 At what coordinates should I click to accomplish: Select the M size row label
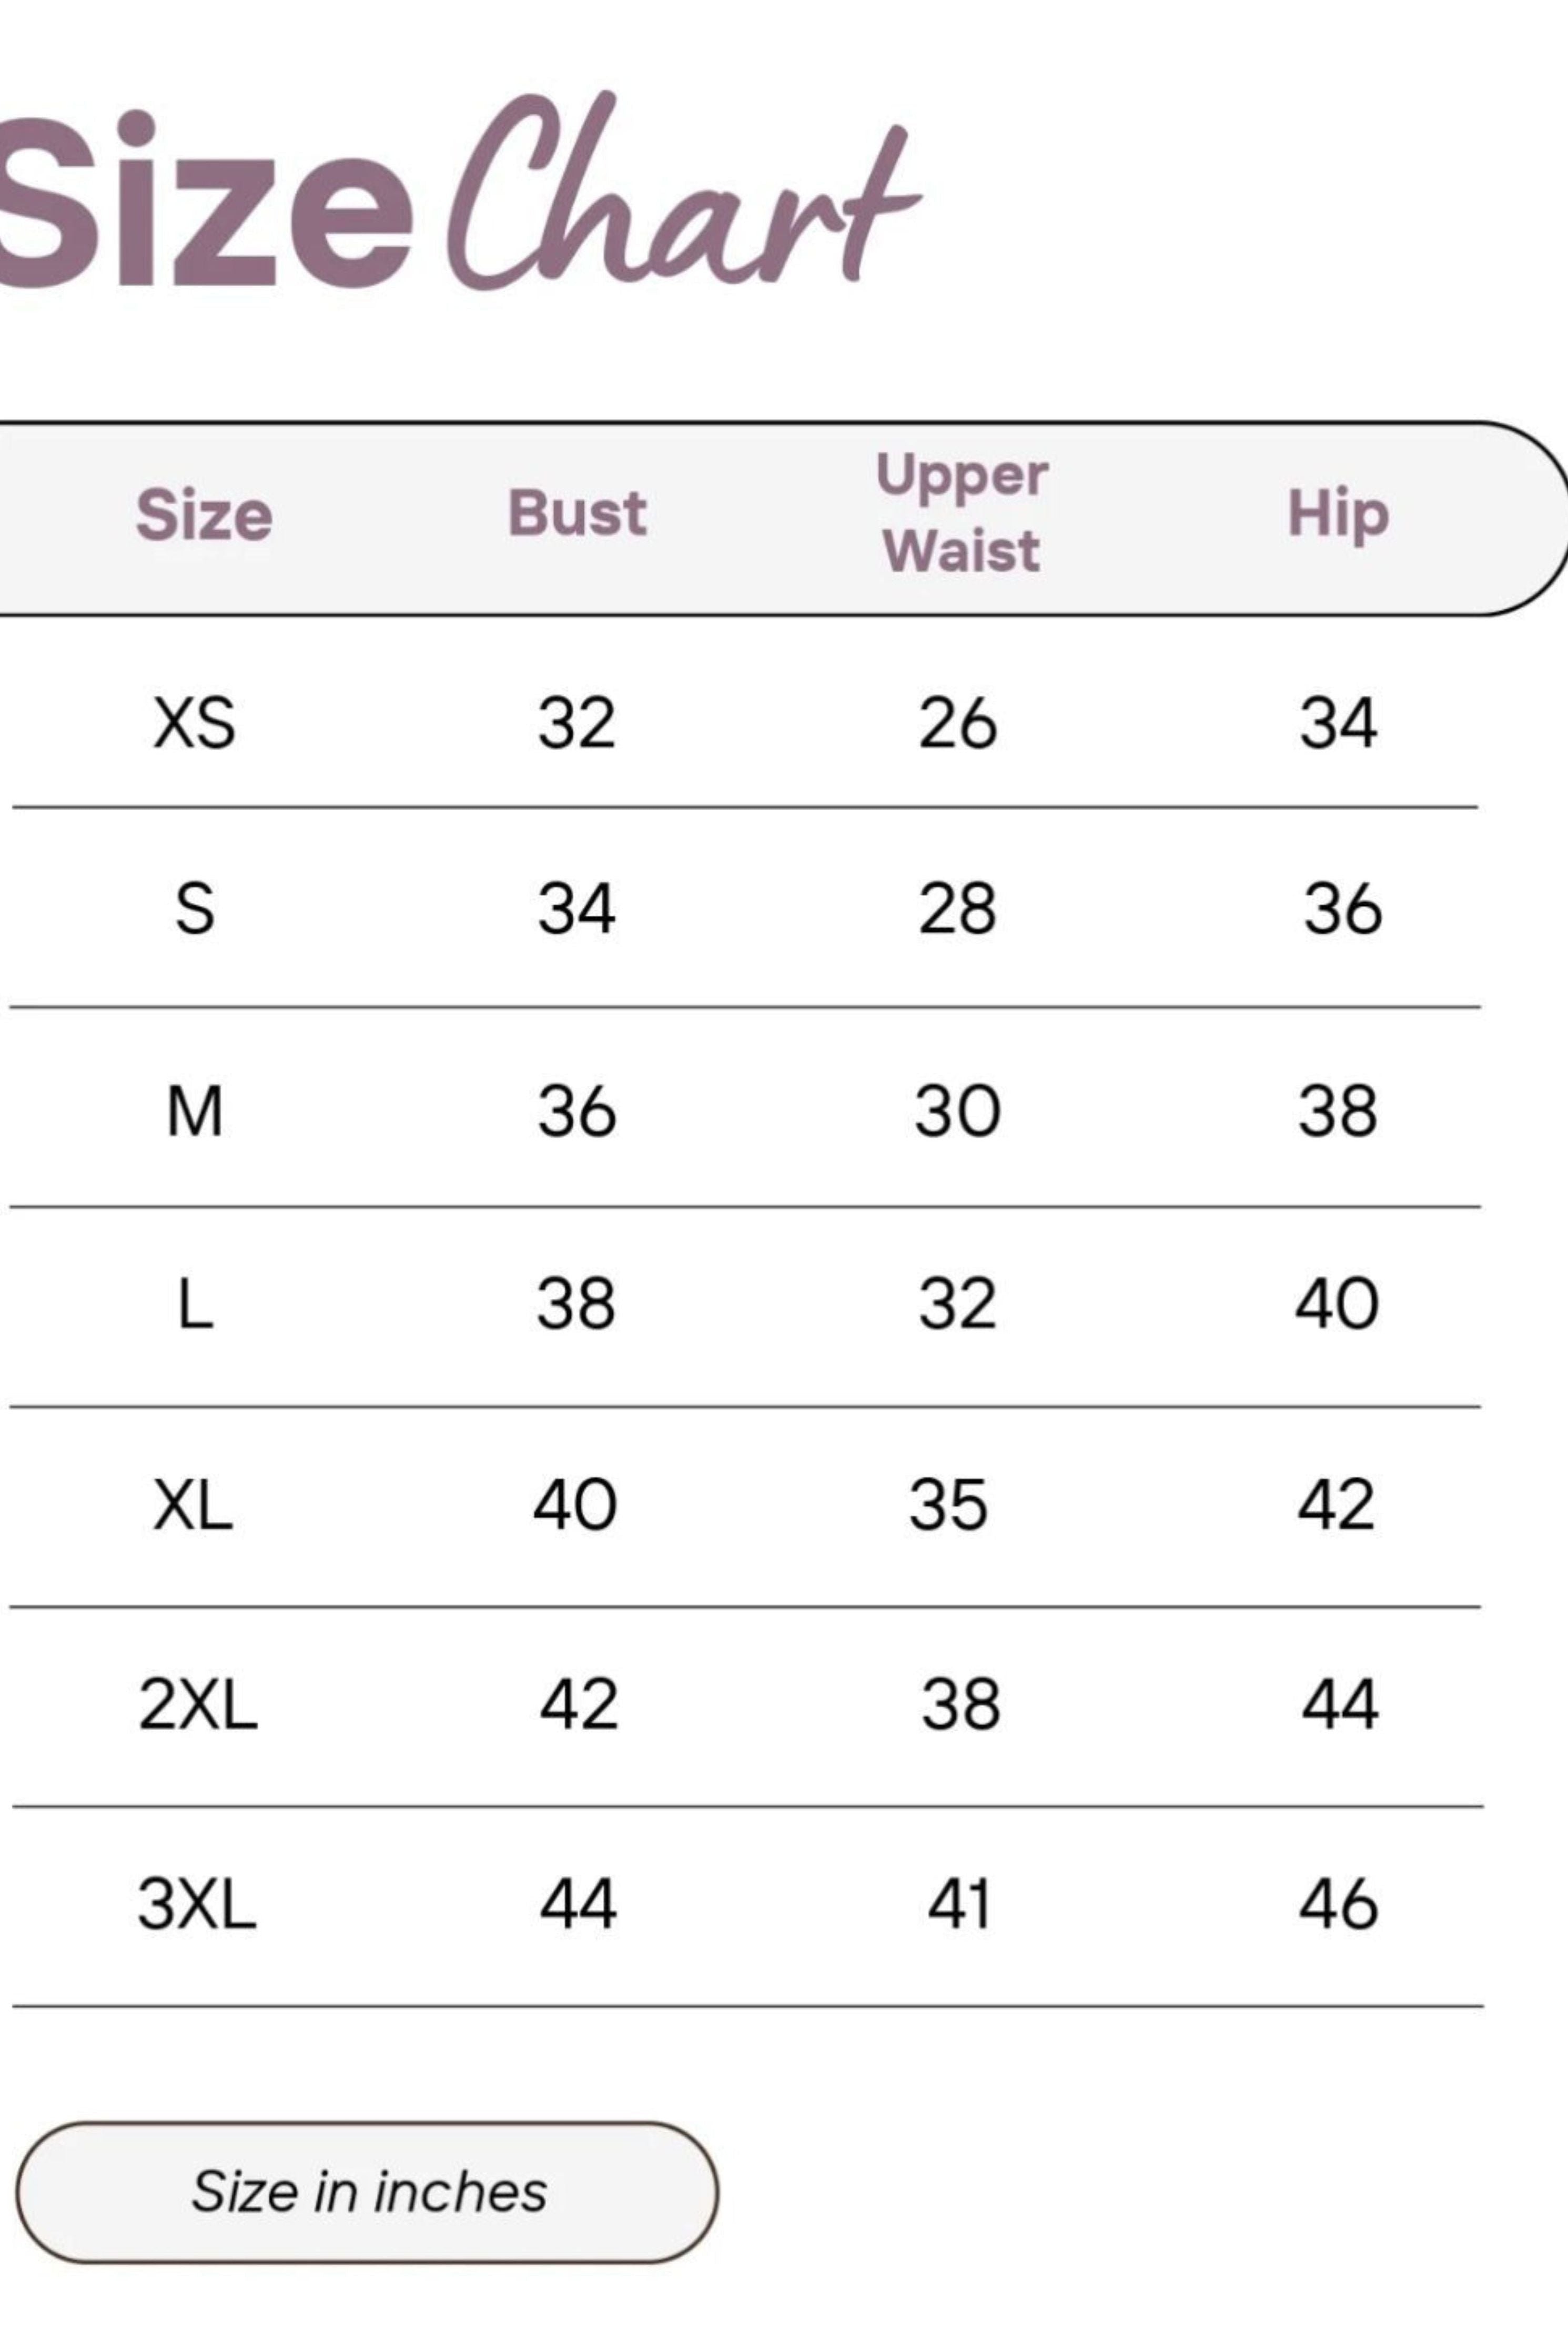(195, 1111)
